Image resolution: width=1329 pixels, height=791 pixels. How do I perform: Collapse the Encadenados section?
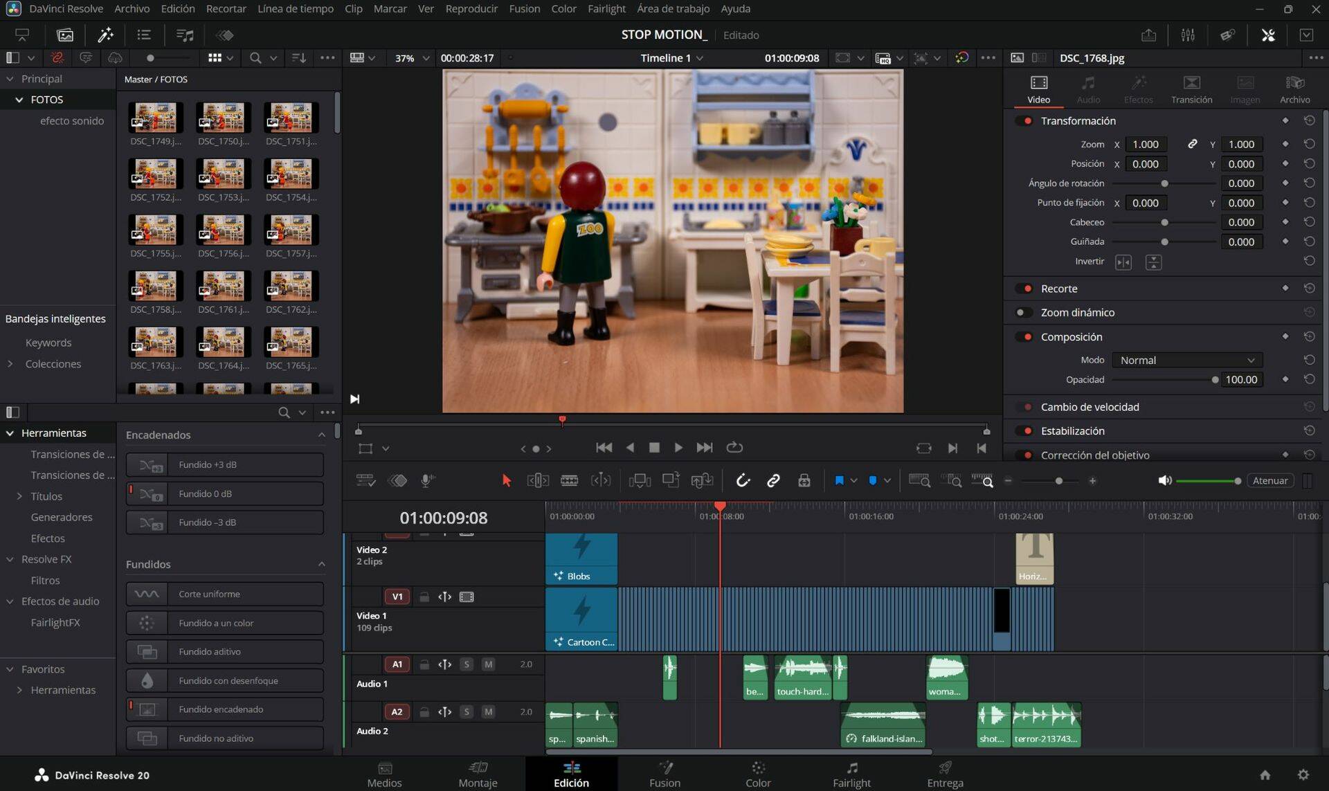(x=321, y=435)
